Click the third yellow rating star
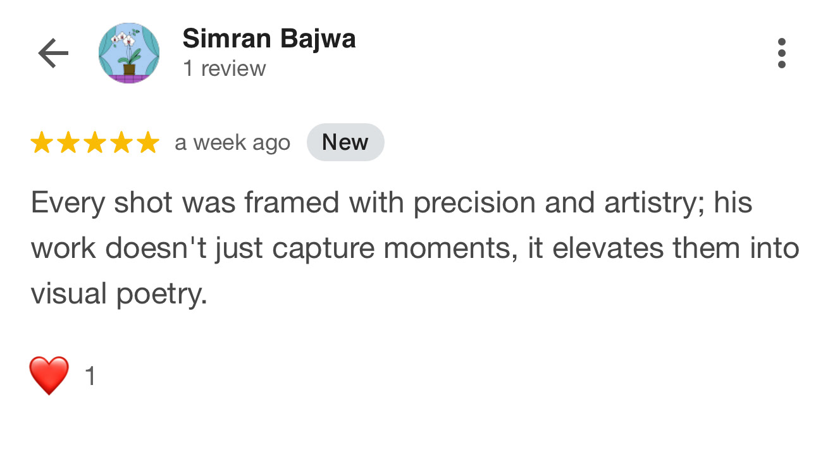This screenshot has width=835, height=471. pyautogui.click(x=95, y=143)
